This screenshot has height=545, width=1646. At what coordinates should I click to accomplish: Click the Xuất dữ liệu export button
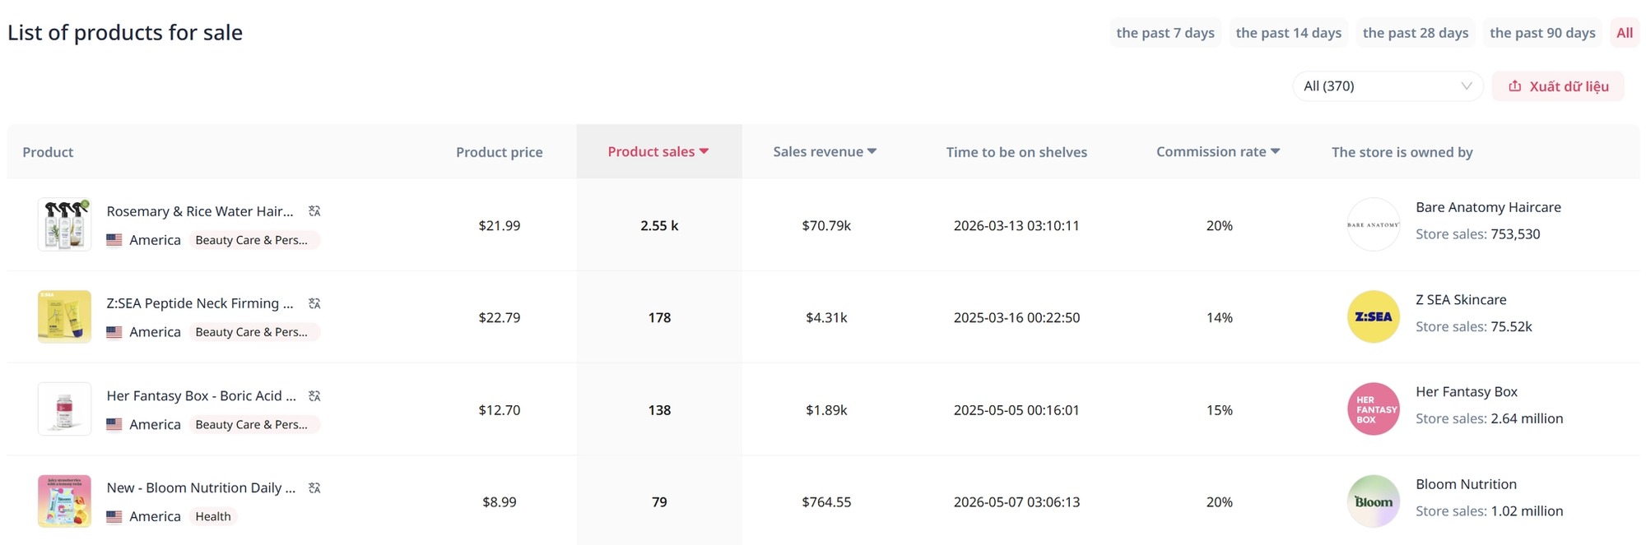click(x=1558, y=86)
